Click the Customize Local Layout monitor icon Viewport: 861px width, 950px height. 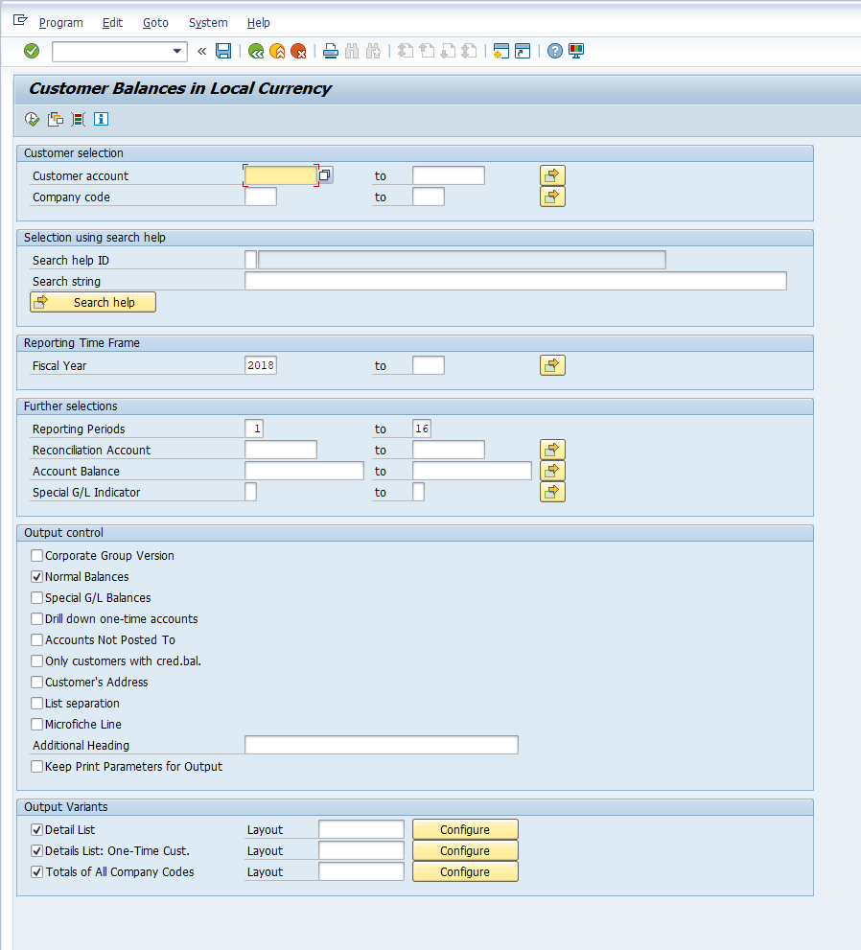(576, 51)
